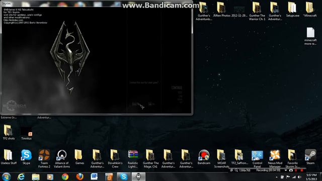This screenshot has width=322, height=181.
Task: Open the Bandicam recording bar dropdown arrow
Action: (x=286, y=170)
